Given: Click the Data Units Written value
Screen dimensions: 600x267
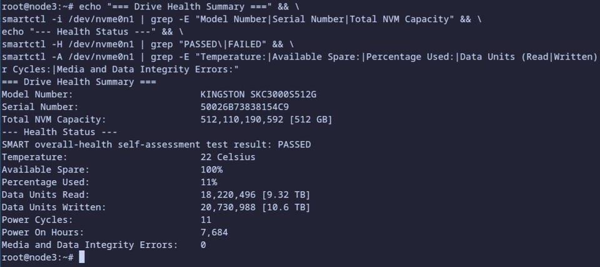Looking at the screenshot, I should pyautogui.click(x=255, y=207).
